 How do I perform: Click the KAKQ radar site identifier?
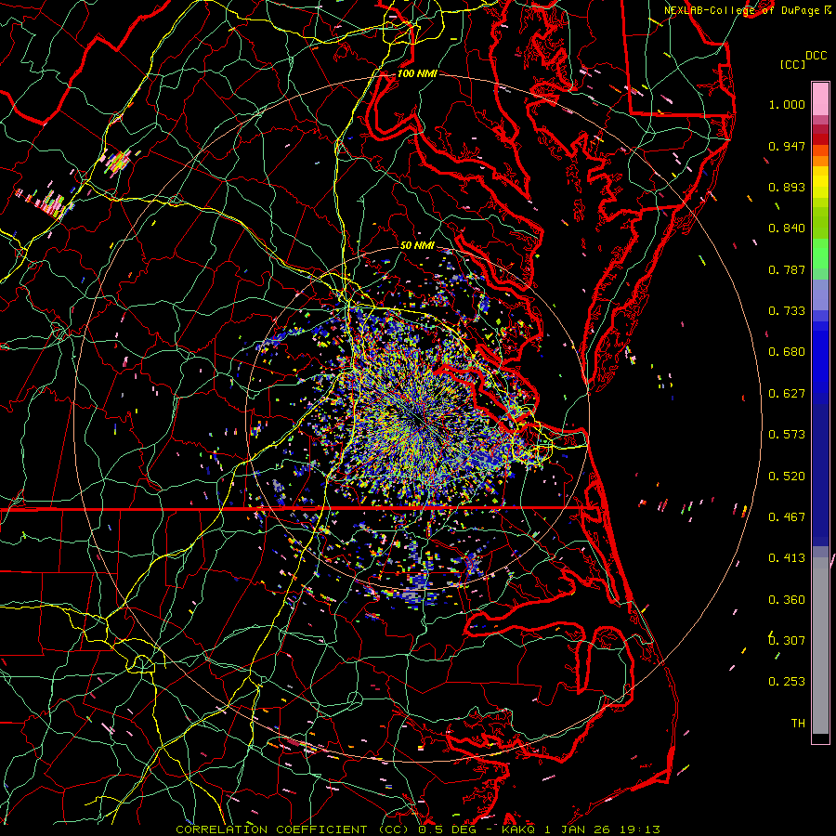(x=517, y=829)
